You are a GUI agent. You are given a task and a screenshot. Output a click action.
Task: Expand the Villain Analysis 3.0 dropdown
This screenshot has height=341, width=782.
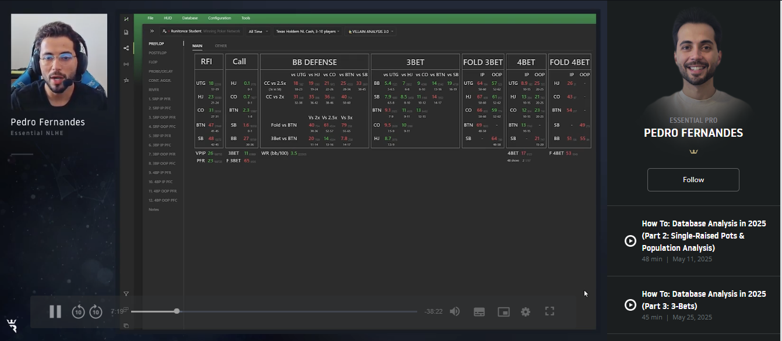(371, 31)
